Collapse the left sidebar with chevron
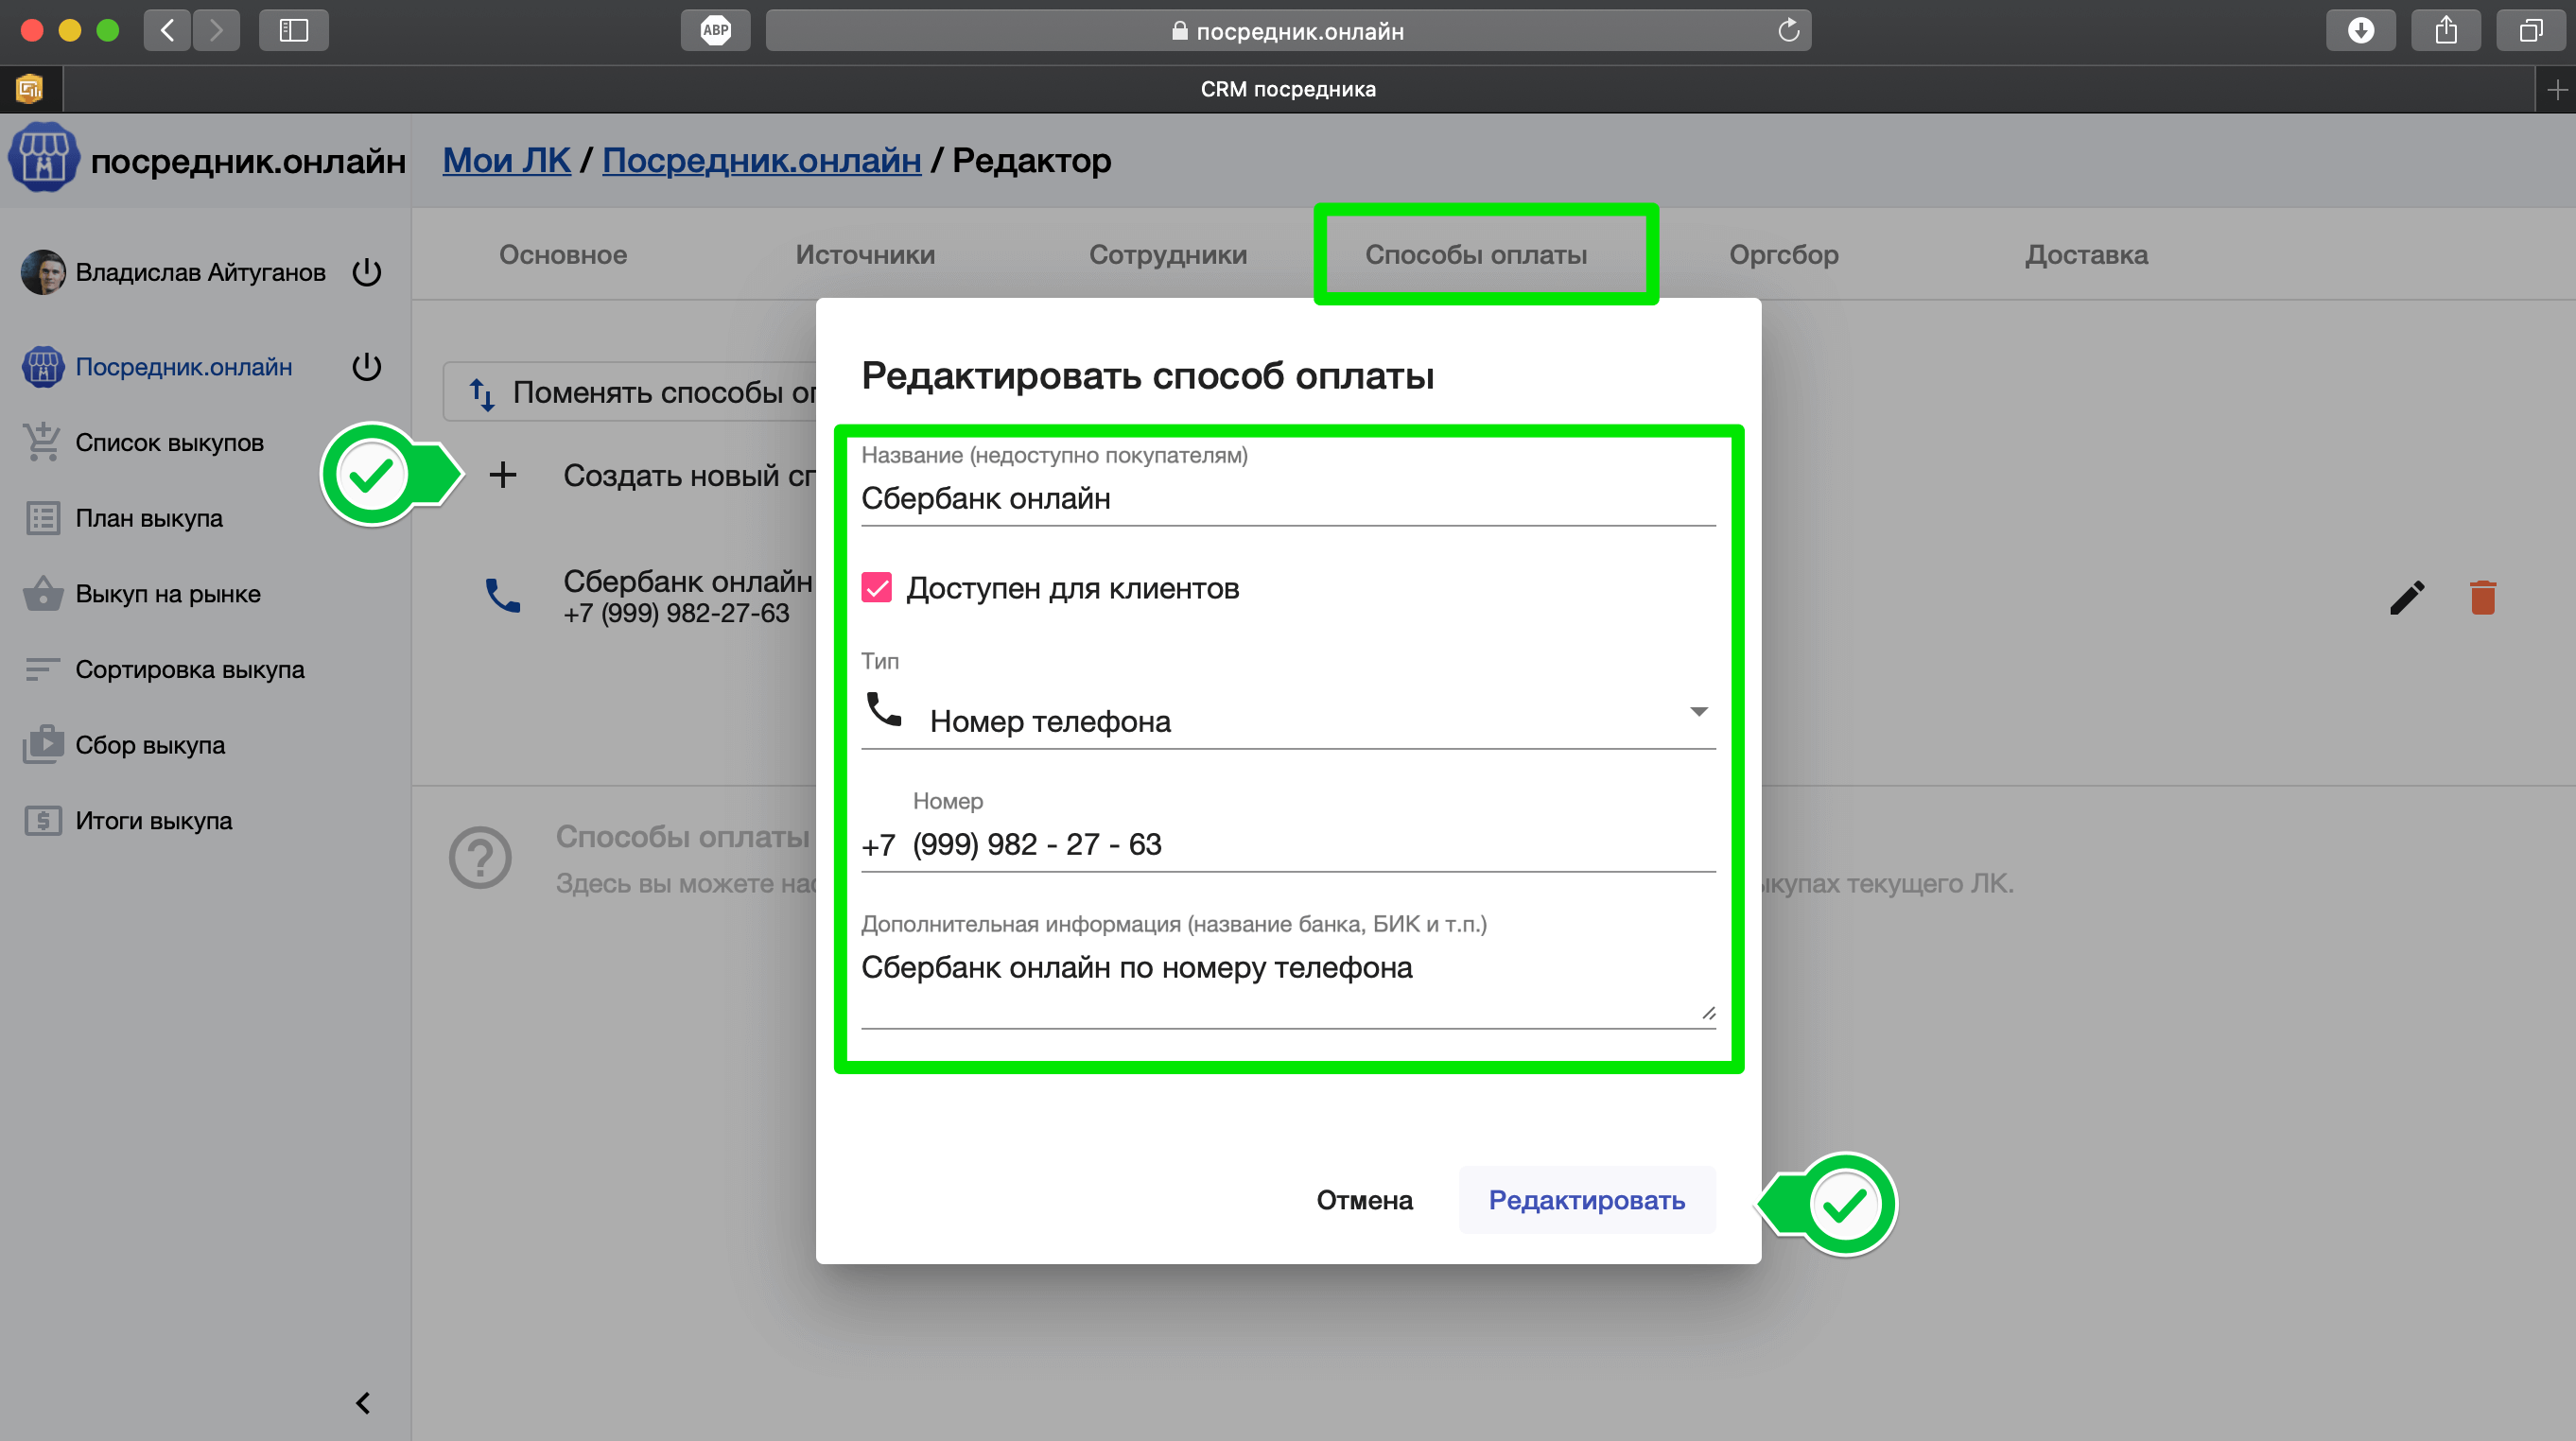The height and width of the screenshot is (1441, 2576). [363, 1403]
